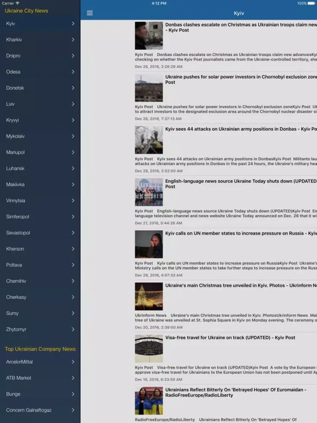This screenshot has width=317, height=423.
Task: Click date Dec 26, 2016, 2:26:29 AM
Action: coord(158,66)
